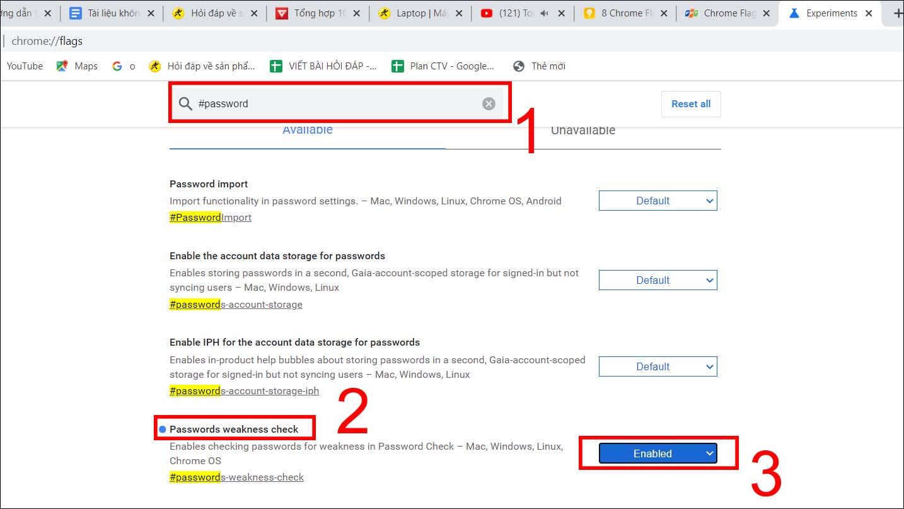Open the #passwords-account-storage-iph link
This screenshot has width=904, height=509.
click(244, 391)
